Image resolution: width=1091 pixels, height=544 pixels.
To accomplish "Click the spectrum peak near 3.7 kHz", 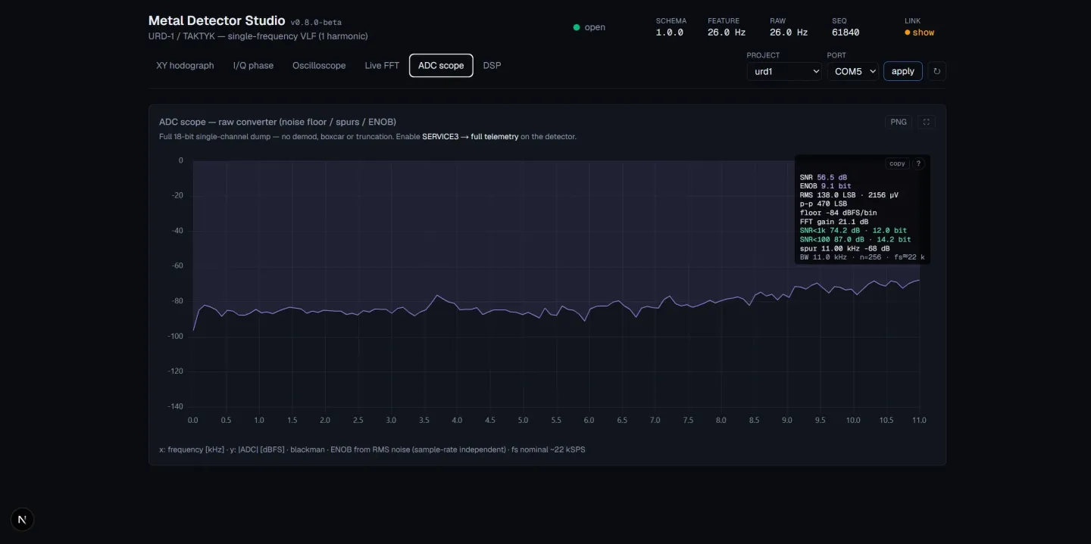I will 437,295.
